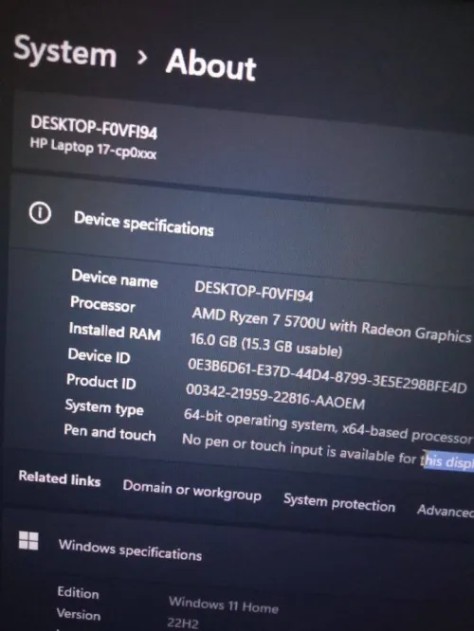Open Advanced system settings link

[x=446, y=511]
